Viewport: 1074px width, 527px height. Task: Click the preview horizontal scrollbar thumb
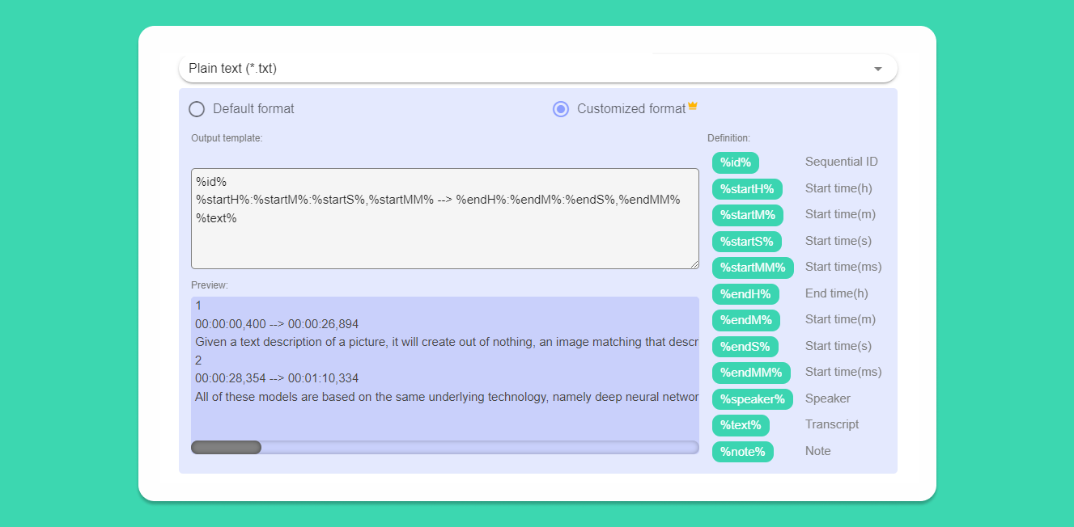226,447
